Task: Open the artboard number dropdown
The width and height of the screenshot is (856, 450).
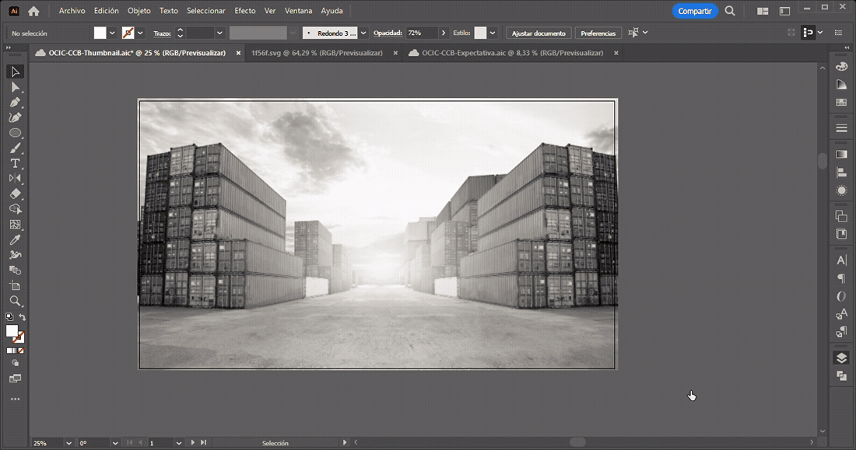Action: (178, 443)
